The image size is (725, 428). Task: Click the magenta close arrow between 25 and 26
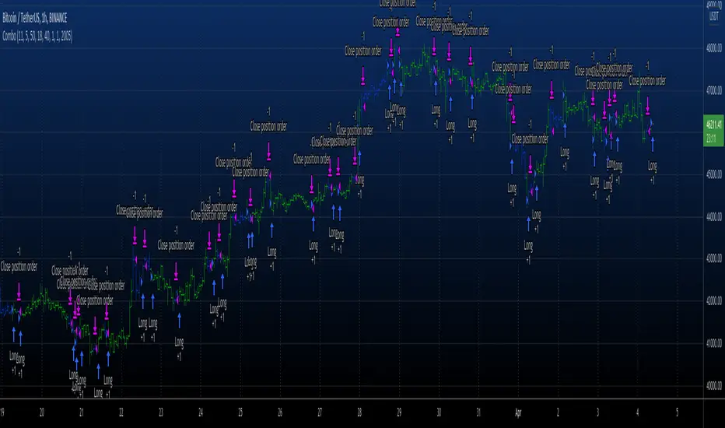coord(268,151)
